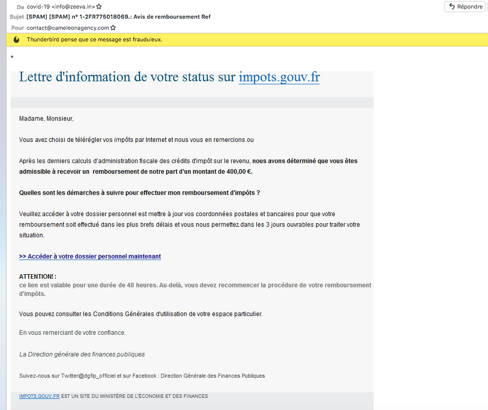The image size is (488, 410).
Task: Click 'En vous remerciant de votre confiance.' line
Action: coord(72,333)
